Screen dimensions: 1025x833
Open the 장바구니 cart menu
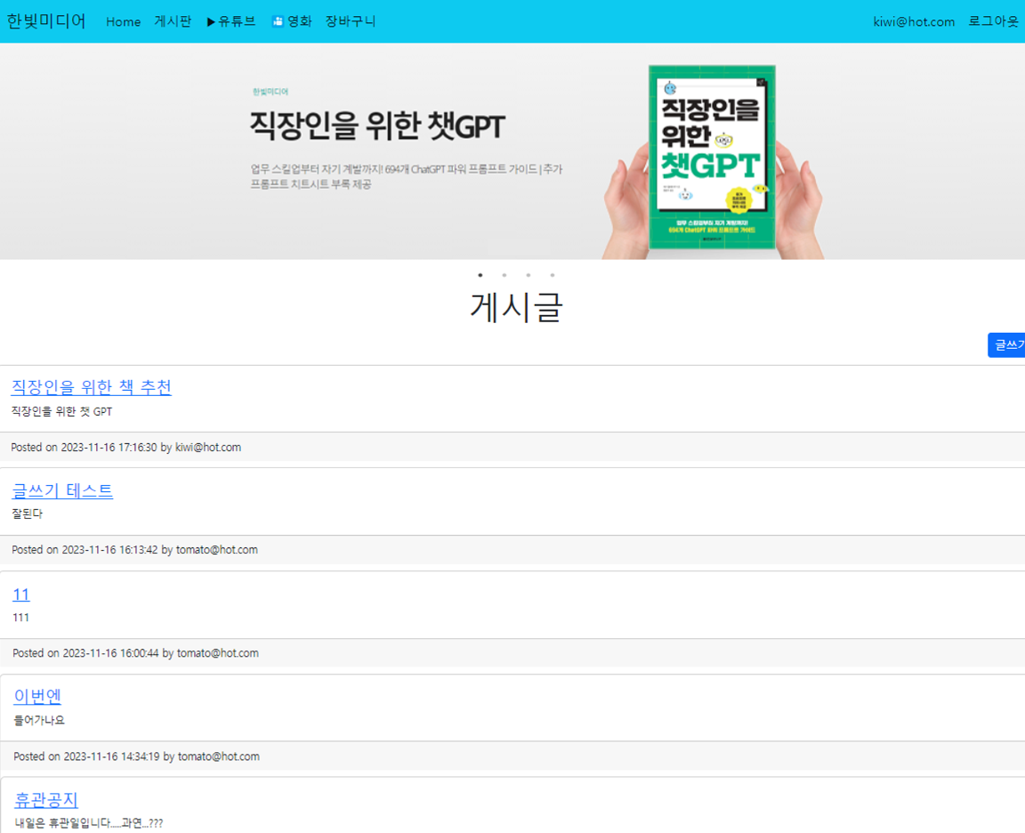pyautogui.click(x=351, y=21)
